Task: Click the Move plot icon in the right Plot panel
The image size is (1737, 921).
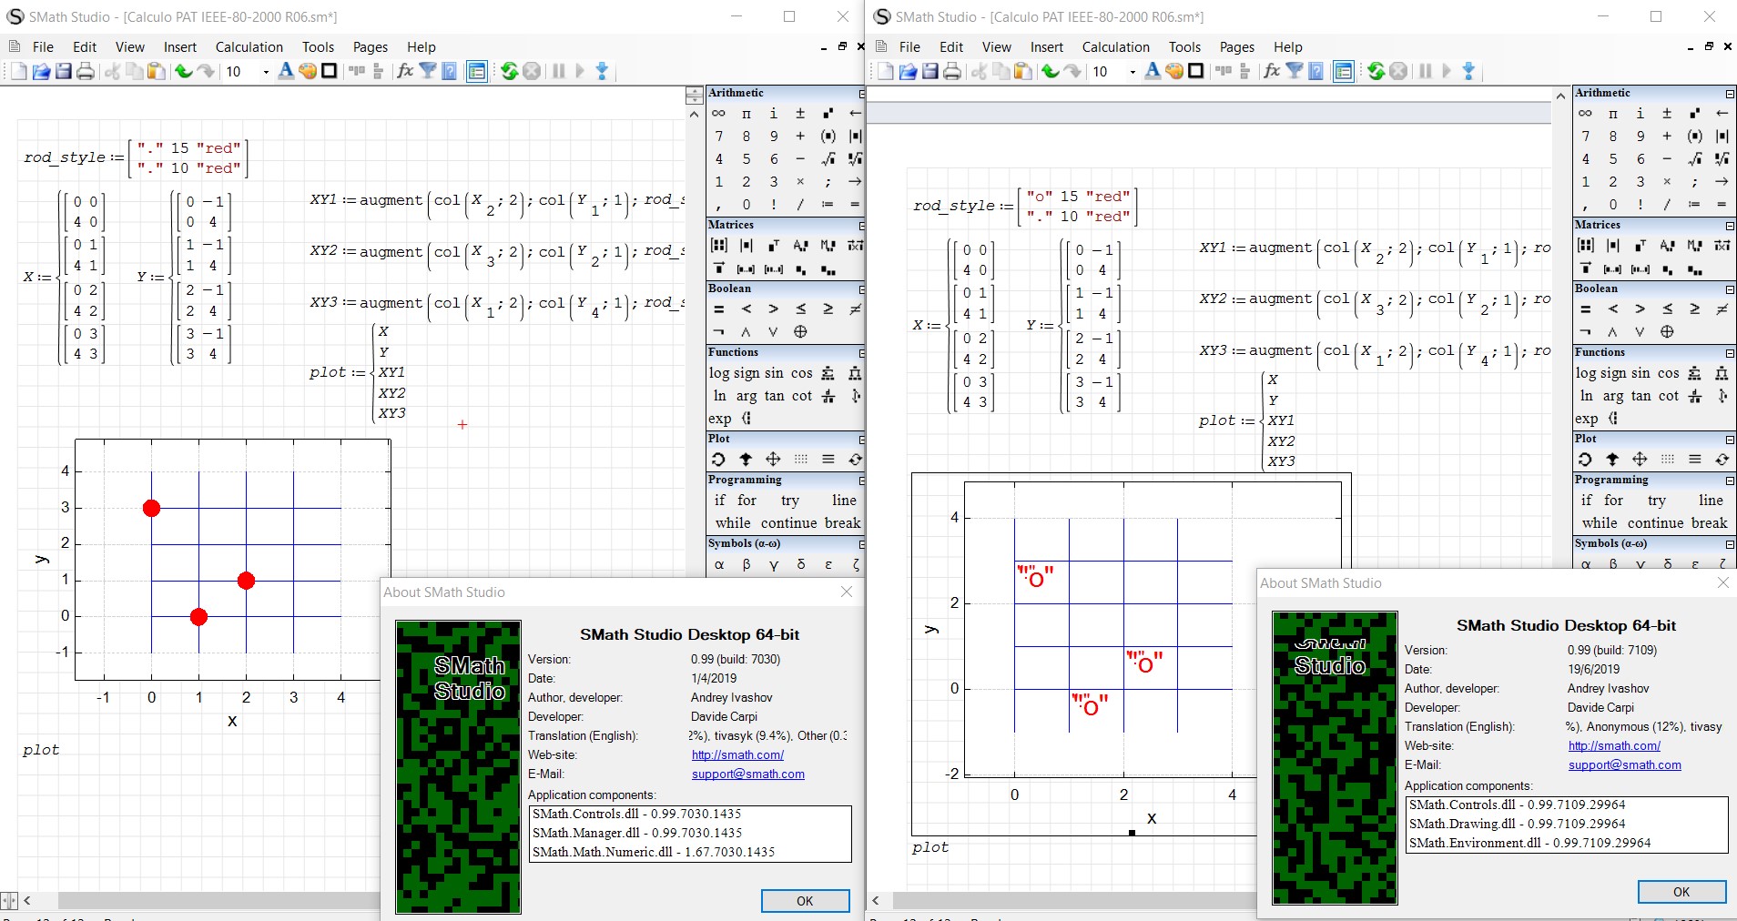Action: tap(1640, 460)
